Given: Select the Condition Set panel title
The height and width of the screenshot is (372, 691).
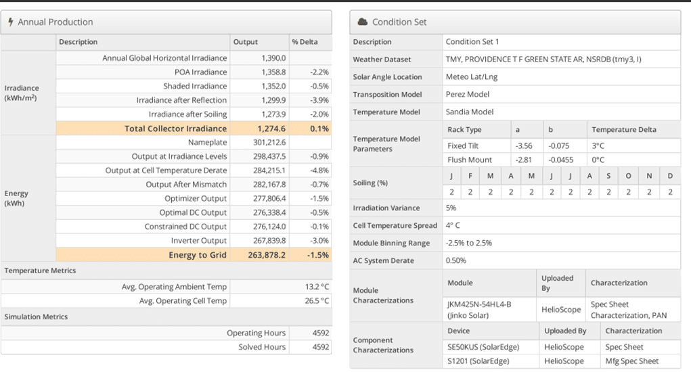Looking at the screenshot, I should pos(399,22).
